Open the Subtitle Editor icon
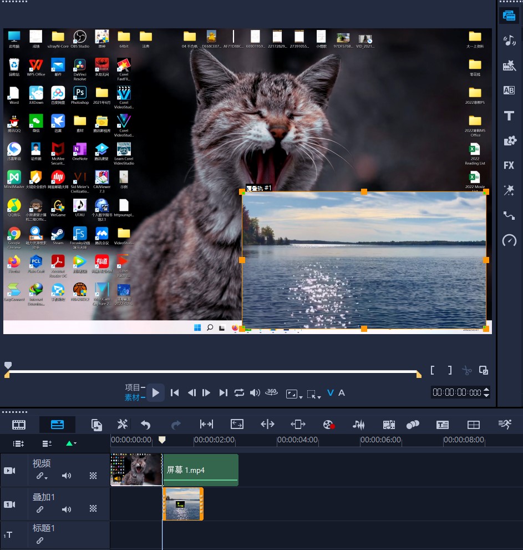523x550 pixels. 443,425
